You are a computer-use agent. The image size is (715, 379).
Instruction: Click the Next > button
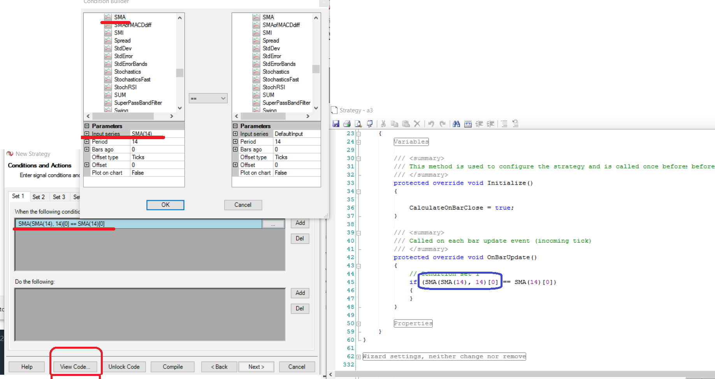coord(256,367)
